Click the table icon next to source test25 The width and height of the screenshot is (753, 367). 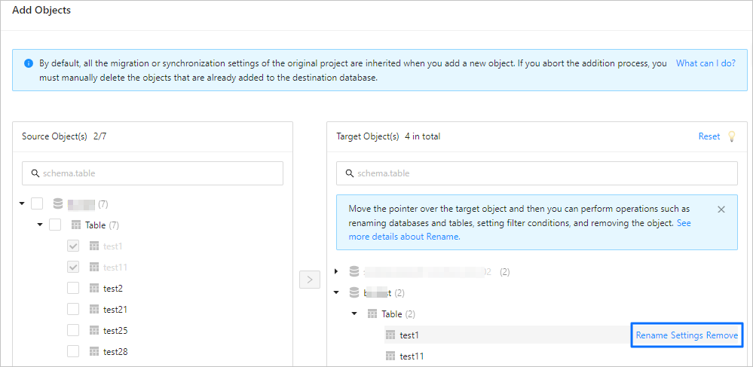94,331
